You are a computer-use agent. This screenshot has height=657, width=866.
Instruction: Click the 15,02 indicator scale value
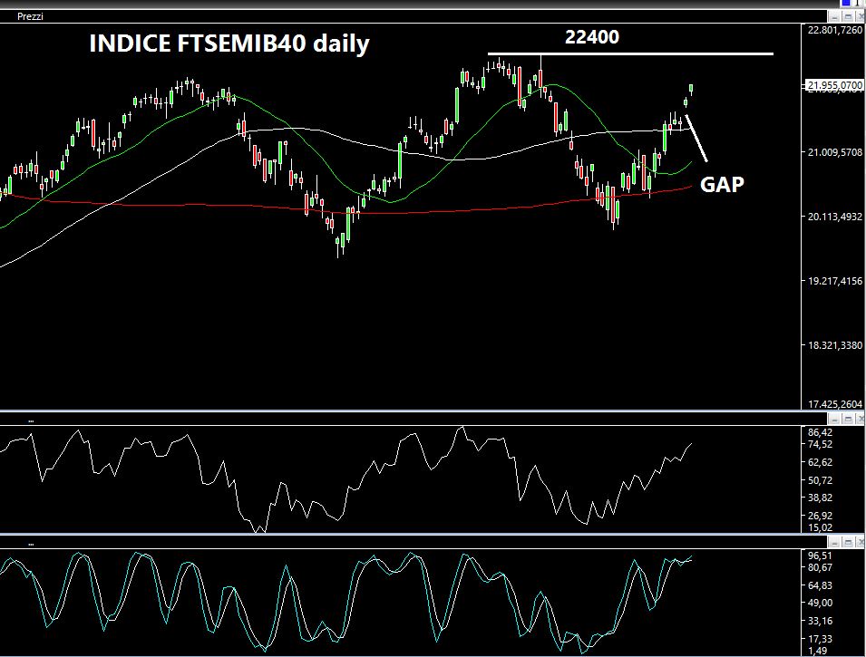(x=820, y=527)
